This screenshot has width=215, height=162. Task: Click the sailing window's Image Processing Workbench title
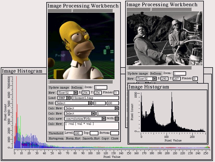coord(162,4)
